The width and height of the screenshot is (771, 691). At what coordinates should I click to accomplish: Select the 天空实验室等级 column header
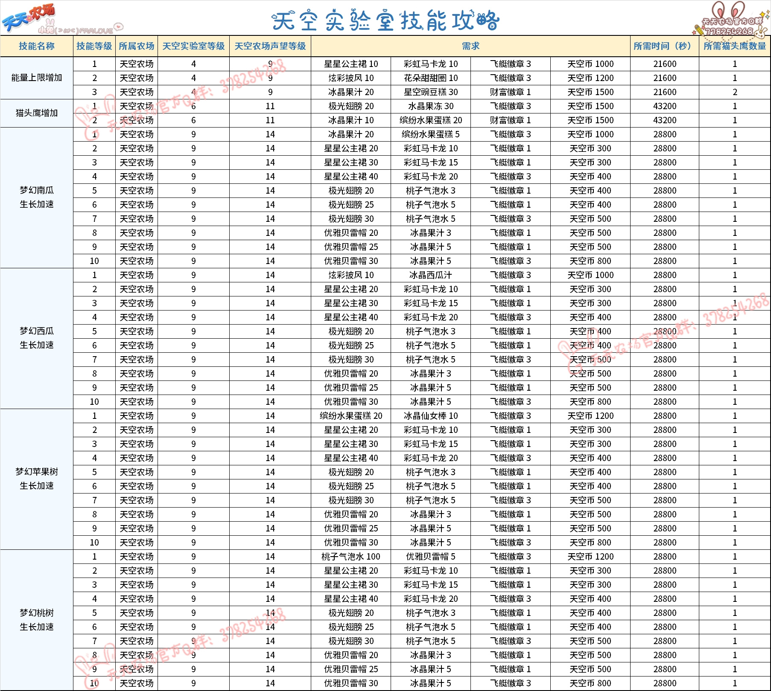coord(193,46)
